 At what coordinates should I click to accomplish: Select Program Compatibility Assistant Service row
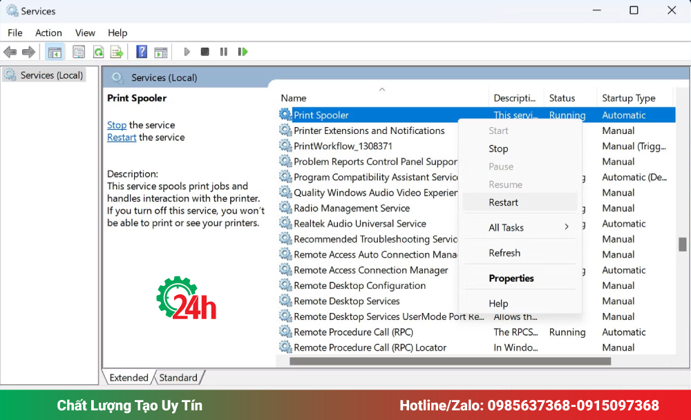pyautogui.click(x=376, y=177)
